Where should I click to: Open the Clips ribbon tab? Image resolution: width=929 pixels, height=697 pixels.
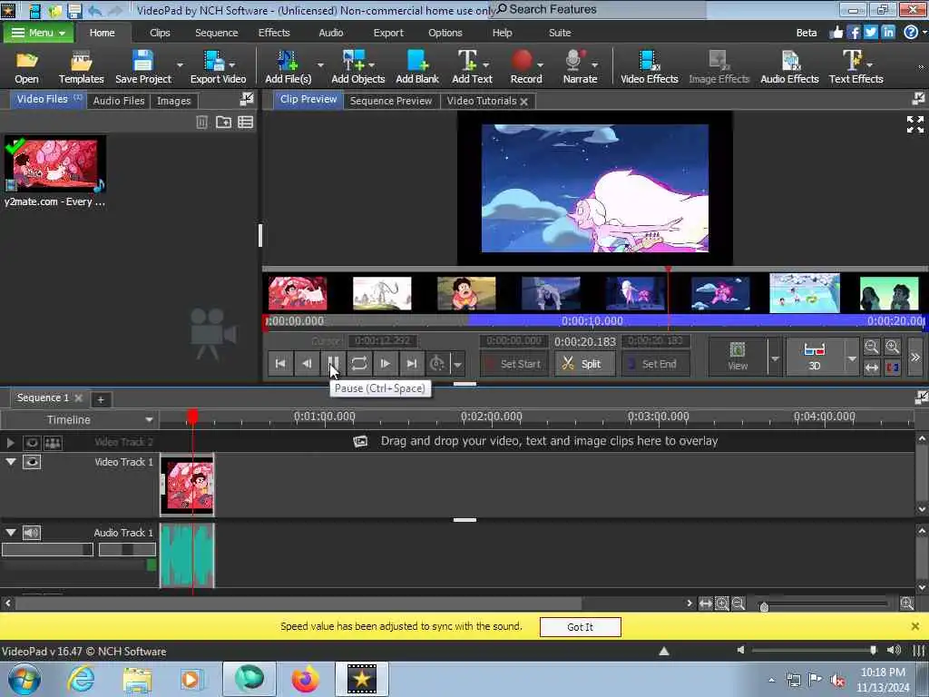click(x=160, y=33)
